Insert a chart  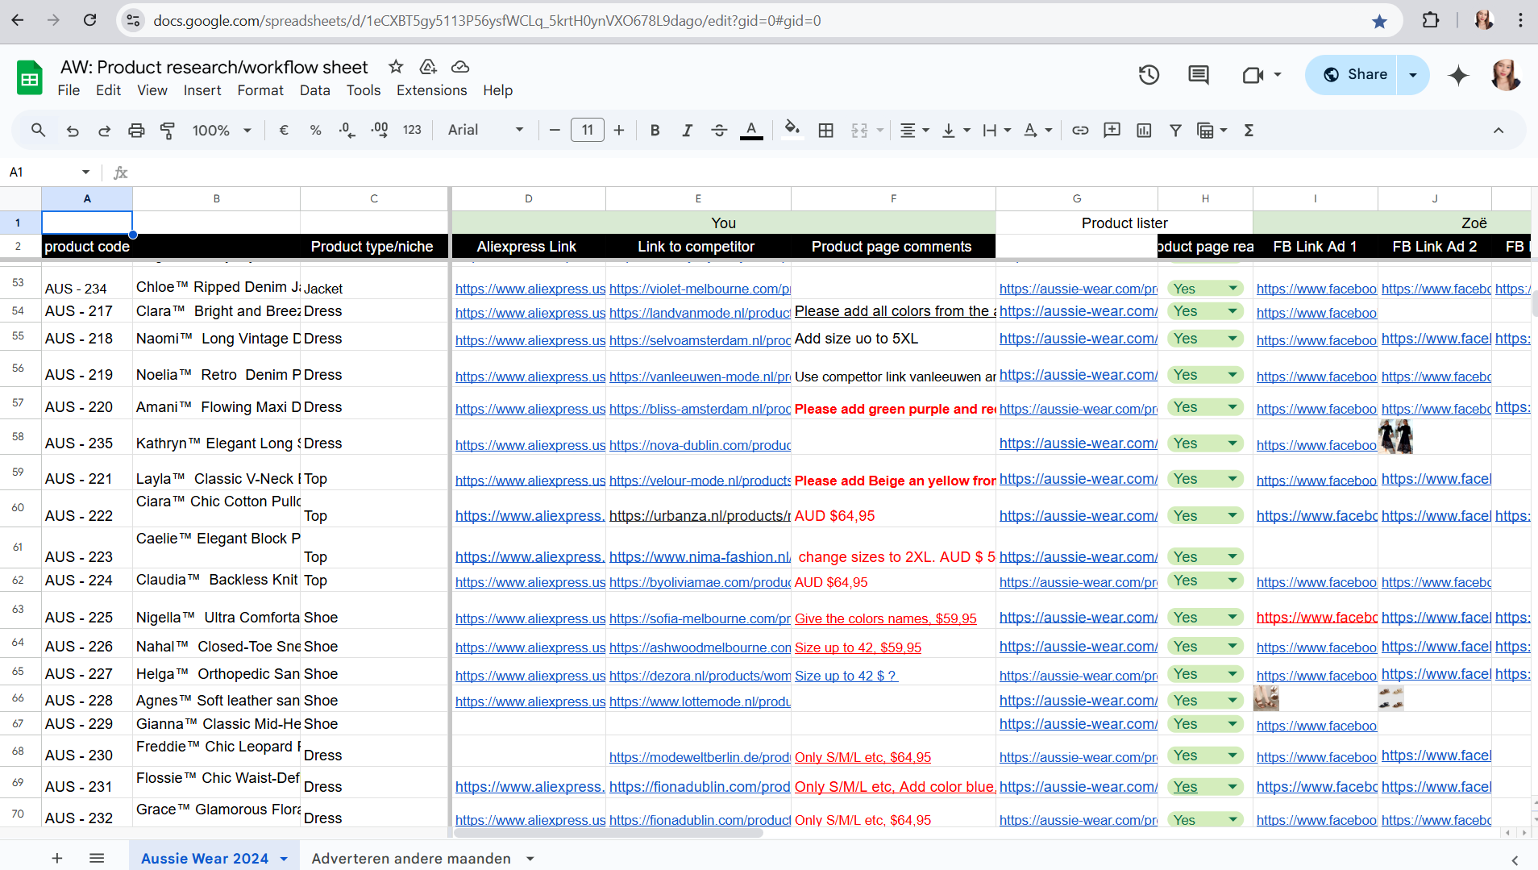[x=1144, y=130]
